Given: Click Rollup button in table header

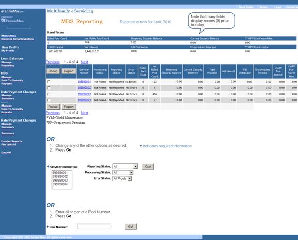Looking at the screenshot, I should (53, 71).
